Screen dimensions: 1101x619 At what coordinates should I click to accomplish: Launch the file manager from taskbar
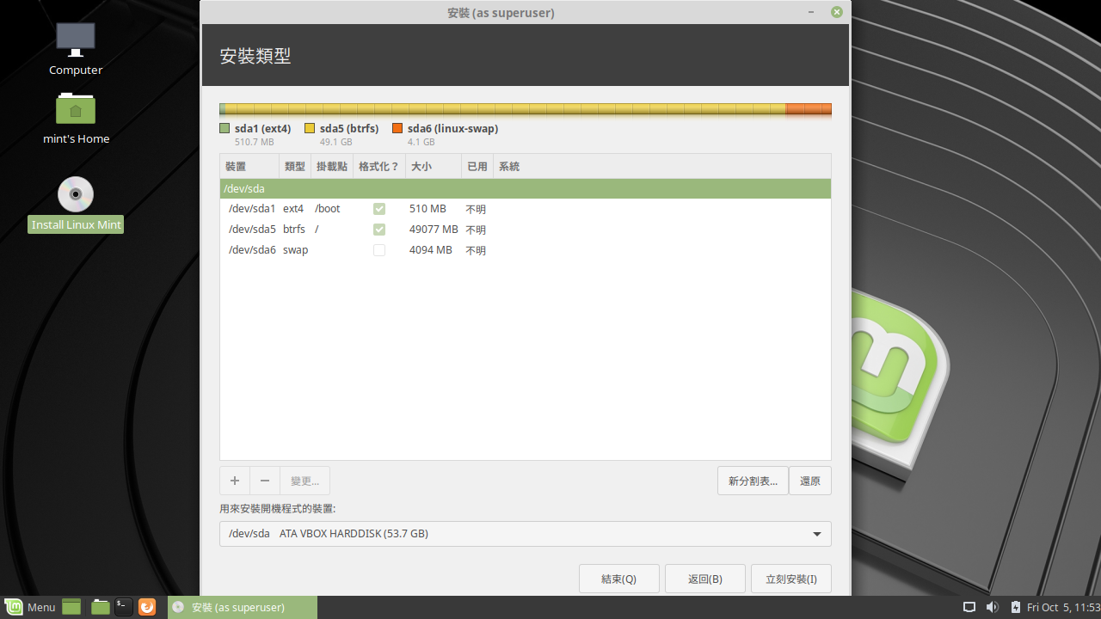[101, 607]
